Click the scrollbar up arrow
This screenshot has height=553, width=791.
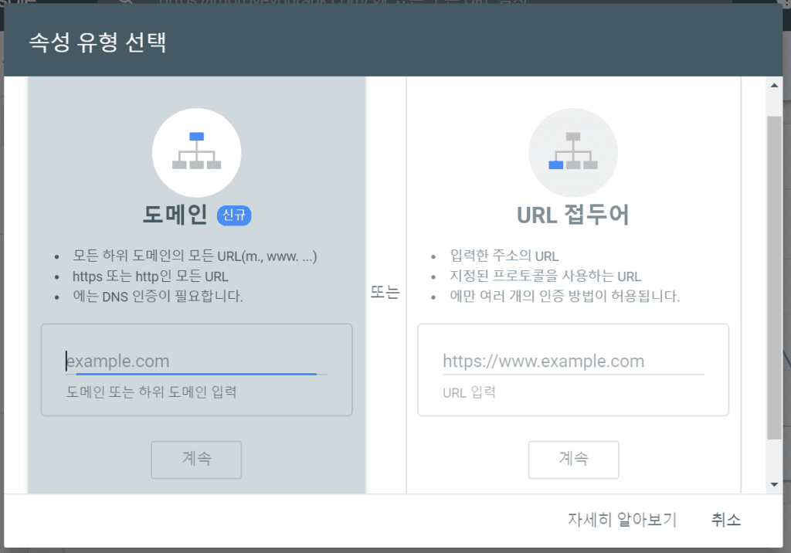pos(774,85)
